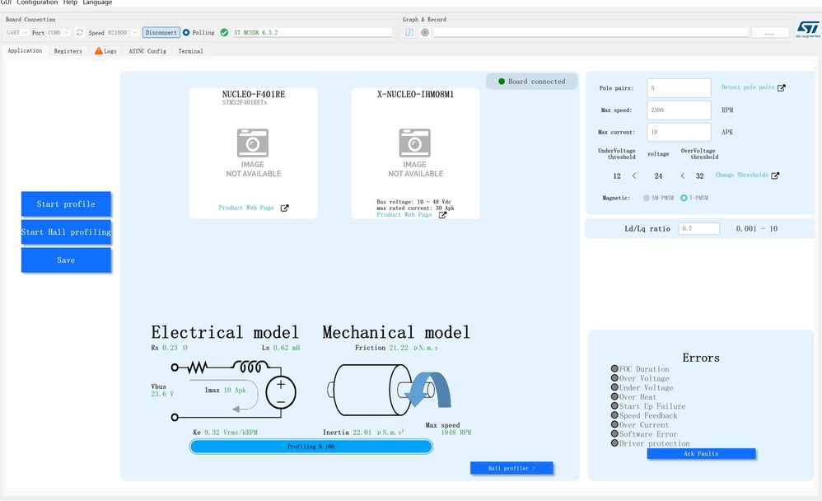The height and width of the screenshot is (501, 822).
Task: Click the Ack Faults button
Action: click(x=701, y=454)
